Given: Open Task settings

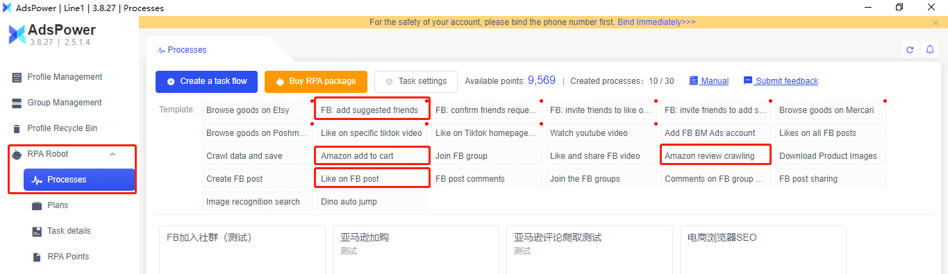Looking at the screenshot, I should [416, 81].
